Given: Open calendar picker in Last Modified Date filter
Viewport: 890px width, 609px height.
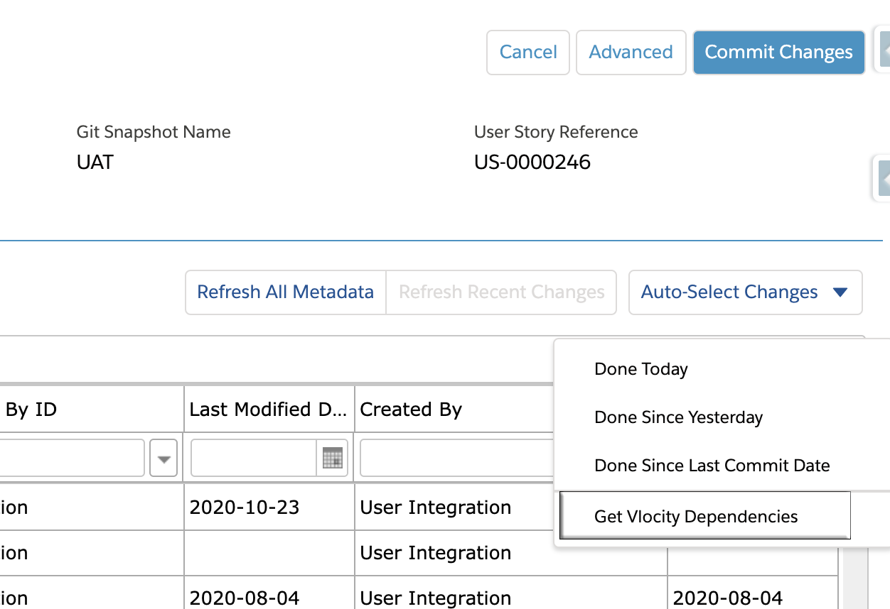Looking at the screenshot, I should coord(332,458).
